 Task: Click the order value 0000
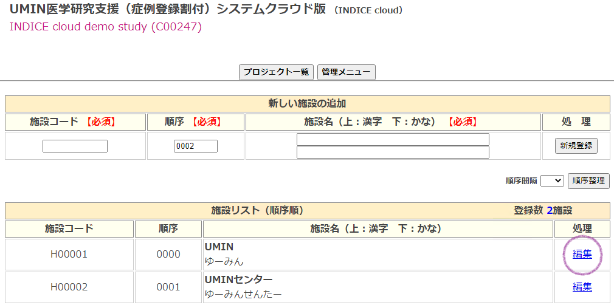point(168,255)
